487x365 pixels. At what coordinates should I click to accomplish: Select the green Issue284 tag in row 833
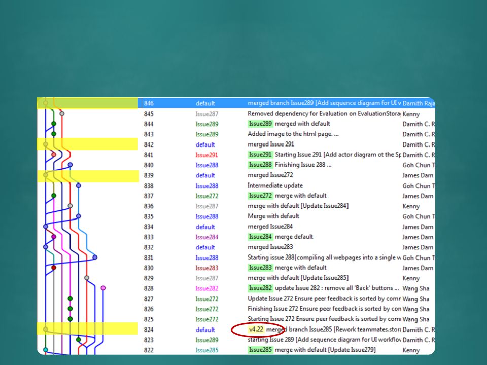coord(260,237)
